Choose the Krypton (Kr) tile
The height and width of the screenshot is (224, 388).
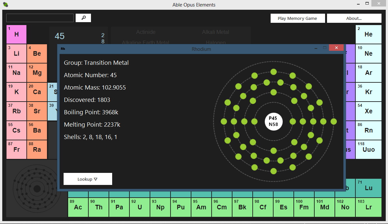coord(368,92)
